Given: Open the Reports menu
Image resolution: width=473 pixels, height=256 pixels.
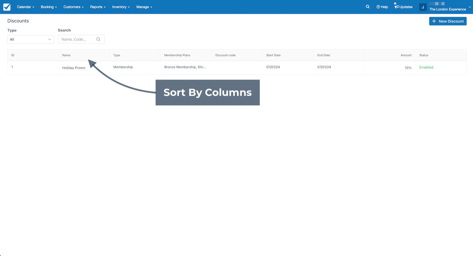Looking at the screenshot, I should [x=98, y=7].
